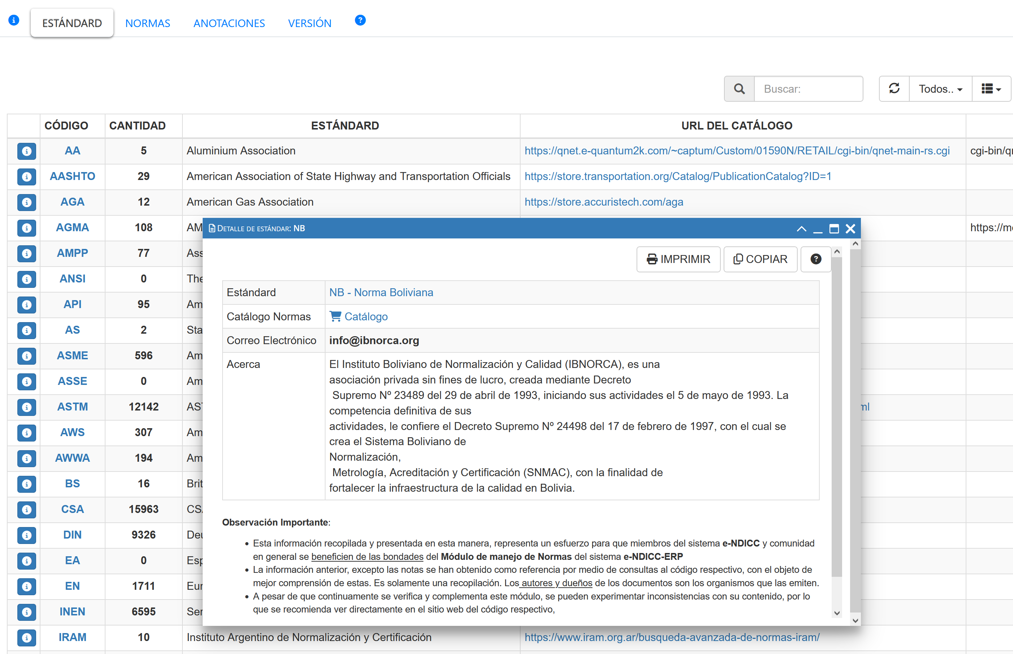The height and width of the screenshot is (654, 1013).
Task: Click the dialog inner vertical scrollbar
Action: coord(836,425)
